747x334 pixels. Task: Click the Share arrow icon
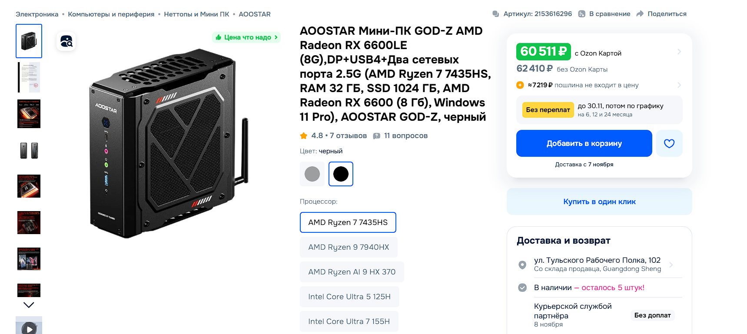tap(640, 14)
